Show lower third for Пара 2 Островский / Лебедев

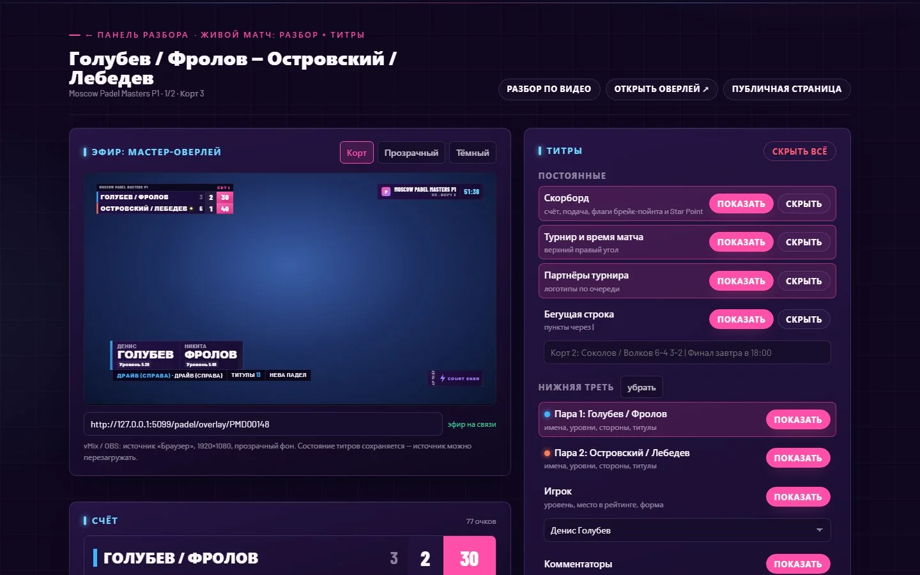coord(798,458)
